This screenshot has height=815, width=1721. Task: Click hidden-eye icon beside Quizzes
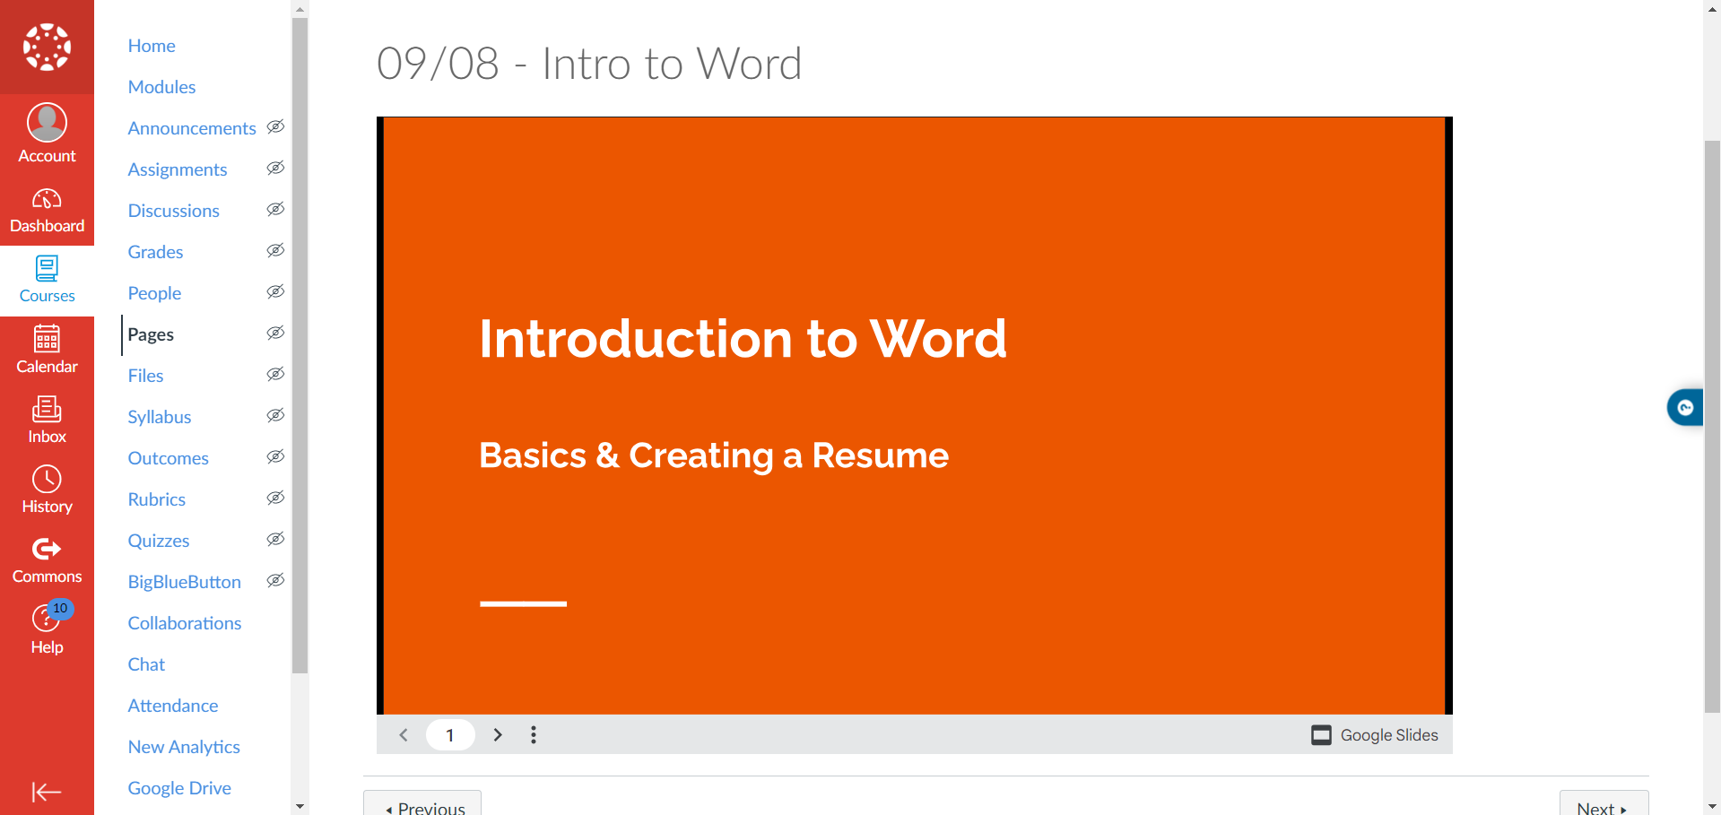[x=275, y=539]
